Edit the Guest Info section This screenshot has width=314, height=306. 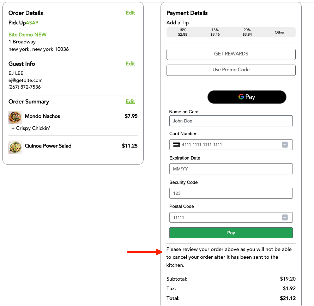130,64
